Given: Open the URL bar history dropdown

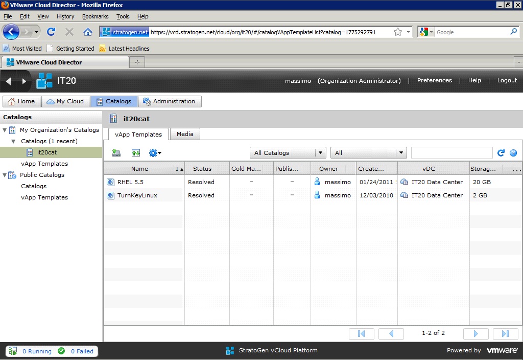Looking at the screenshot, I should click(408, 32).
